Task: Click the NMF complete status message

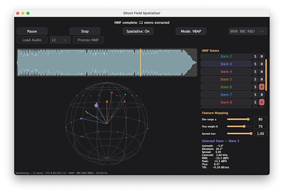Action: point(142,23)
